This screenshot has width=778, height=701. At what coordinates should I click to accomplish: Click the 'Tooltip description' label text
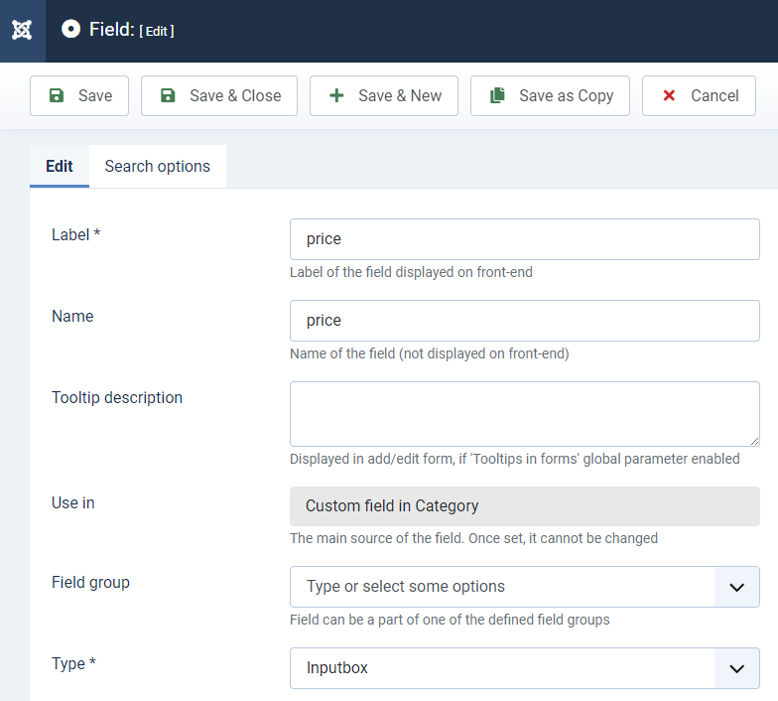(x=117, y=397)
